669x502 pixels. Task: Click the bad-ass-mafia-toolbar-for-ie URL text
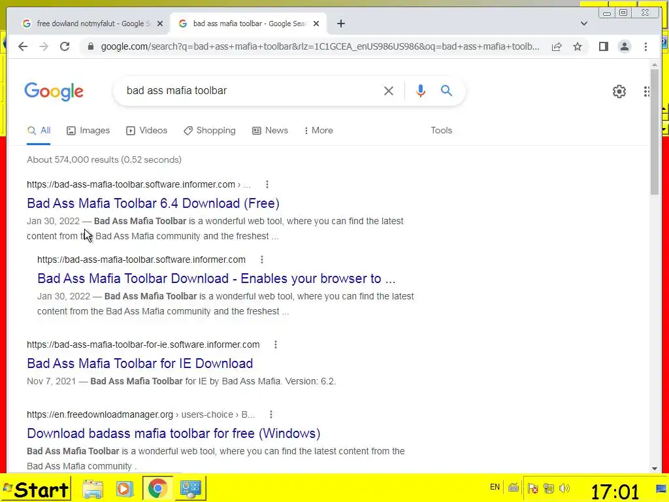click(x=143, y=344)
